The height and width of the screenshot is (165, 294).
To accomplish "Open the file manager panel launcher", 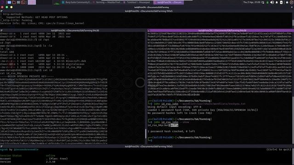I will (x=14, y=2).
